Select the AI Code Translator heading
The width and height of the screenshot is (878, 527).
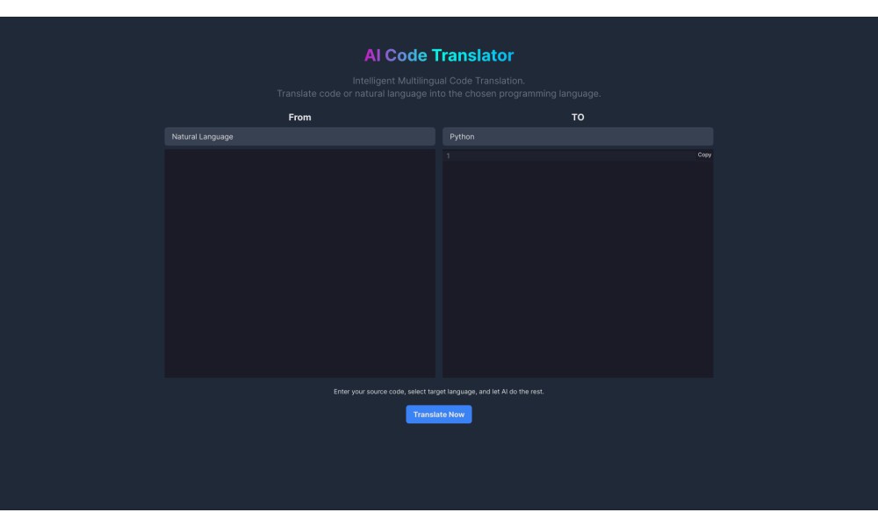[438, 54]
